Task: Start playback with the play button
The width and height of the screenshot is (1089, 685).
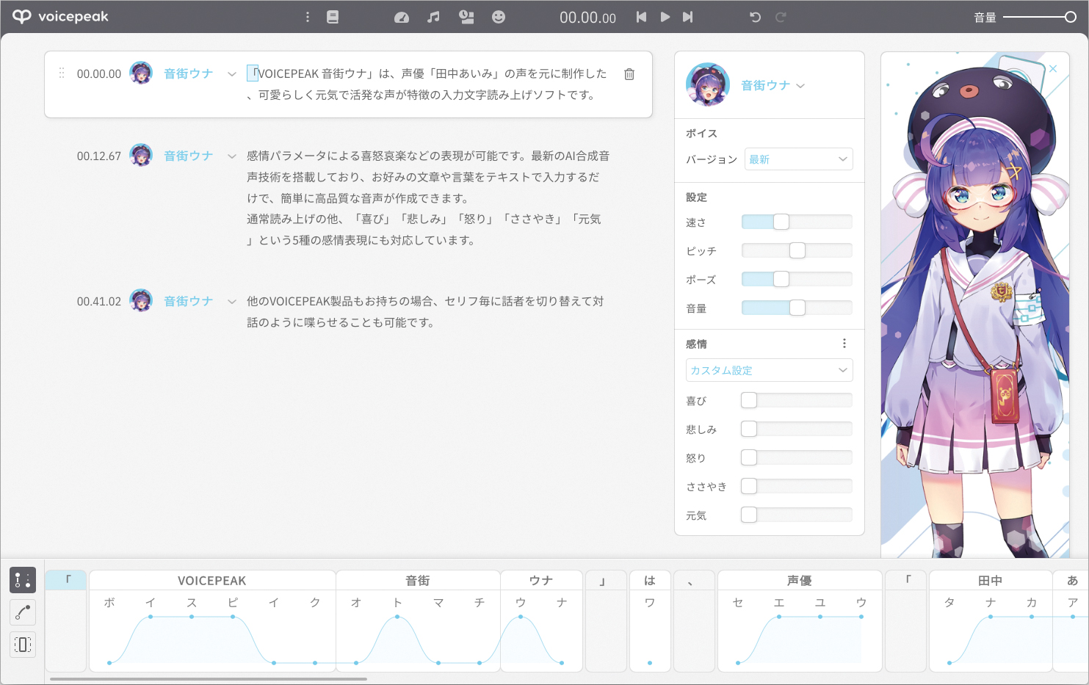Action: point(665,17)
